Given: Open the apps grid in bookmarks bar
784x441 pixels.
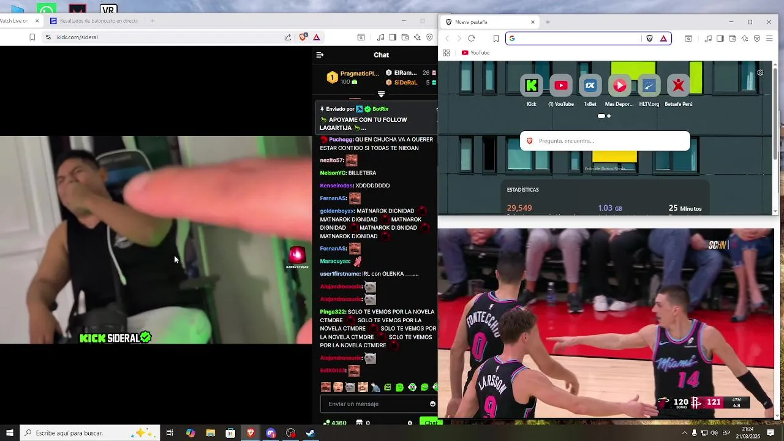Looking at the screenshot, I should click(446, 53).
